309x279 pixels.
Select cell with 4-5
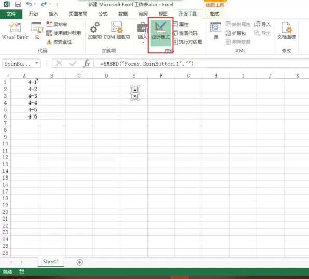point(24,110)
